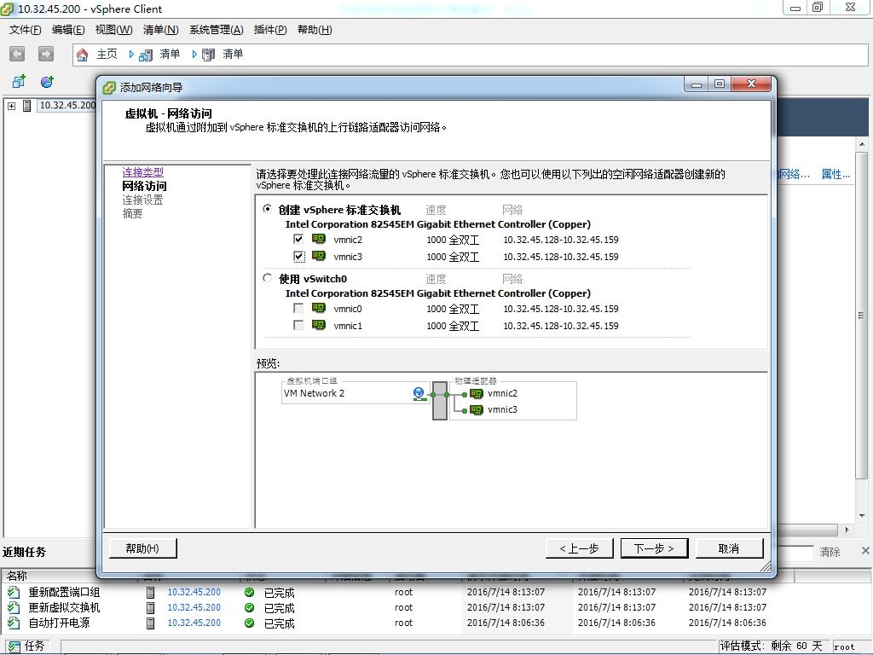Click task icon for 更新虚拟交换机
This screenshot has height=655, width=873.
tap(14, 607)
